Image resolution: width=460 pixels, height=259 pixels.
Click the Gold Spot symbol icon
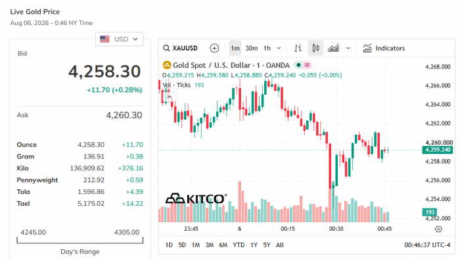tap(167, 65)
